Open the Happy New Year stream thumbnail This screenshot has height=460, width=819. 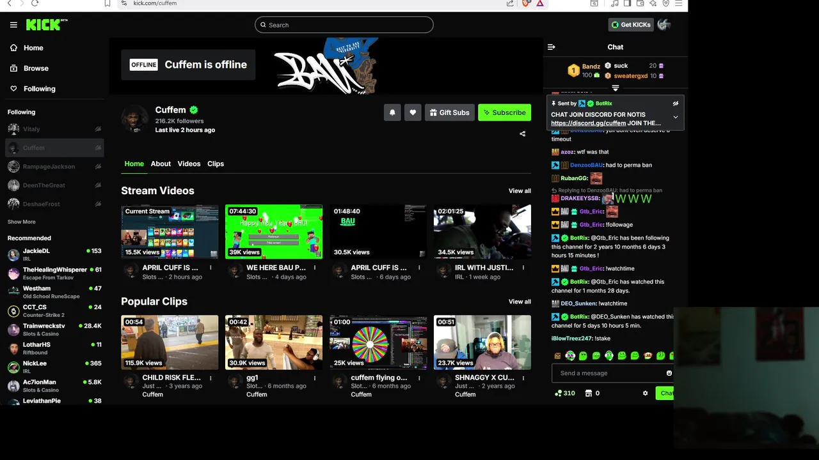274,231
